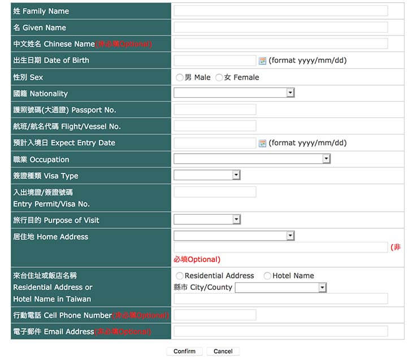
Task: Focus the Given Name input field
Action: (281, 27)
